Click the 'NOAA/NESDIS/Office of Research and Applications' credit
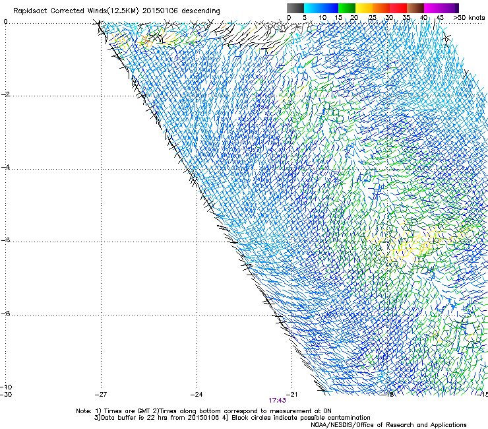Image resolution: width=488 pixels, height=429 pixels. [388, 424]
